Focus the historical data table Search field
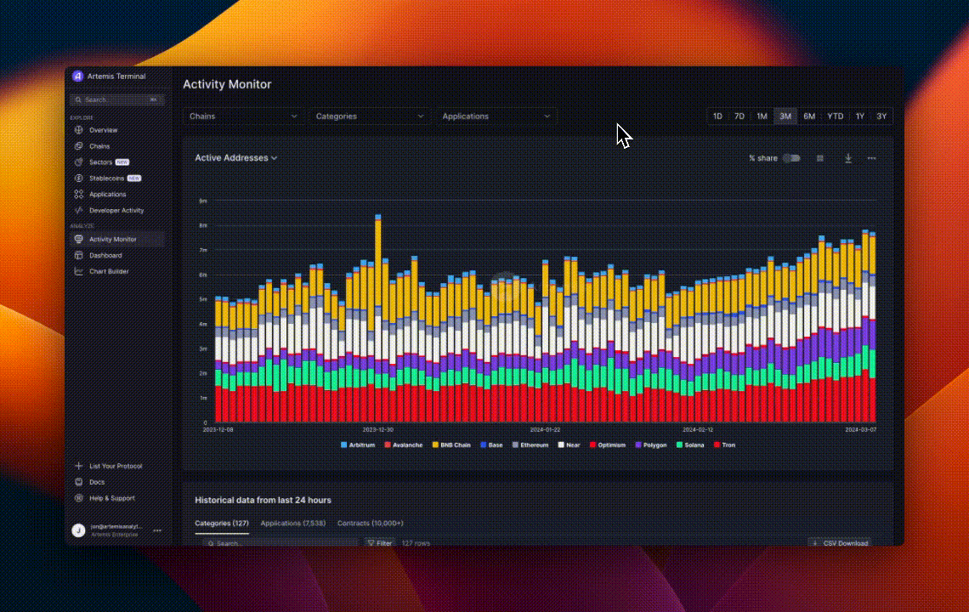This screenshot has width=969, height=612. (280, 543)
